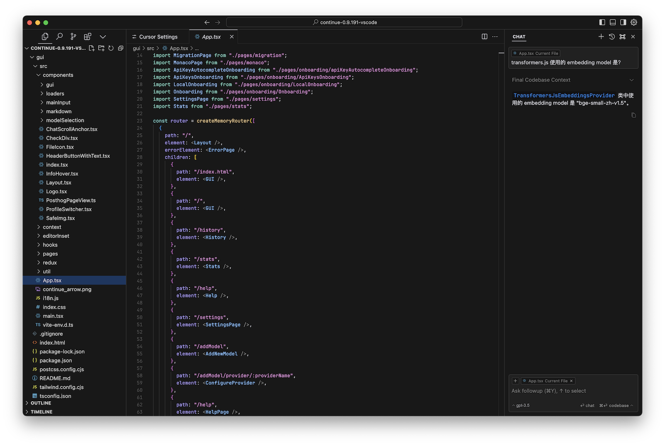
Task: Collapse all folders in the explorer
Action: click(121, 48)
